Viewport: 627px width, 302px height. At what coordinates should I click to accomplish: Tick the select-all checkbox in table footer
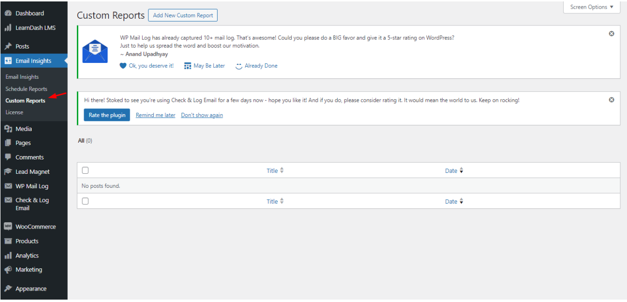pos(85,201)
